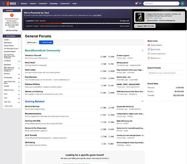Click the Hotness options vertical dots icon
The height and width of the screenshot is (164, 187).
coord(18,40)
